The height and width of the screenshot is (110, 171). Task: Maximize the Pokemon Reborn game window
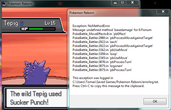122,3
